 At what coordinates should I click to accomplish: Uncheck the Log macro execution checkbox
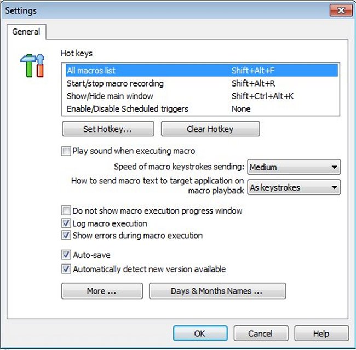tap(66, 223)
